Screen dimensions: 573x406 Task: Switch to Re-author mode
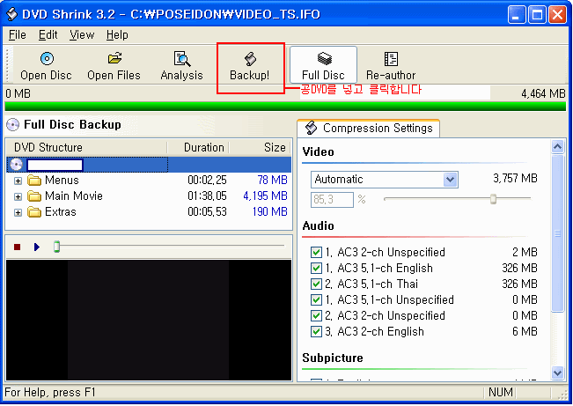tap(391, 67)
